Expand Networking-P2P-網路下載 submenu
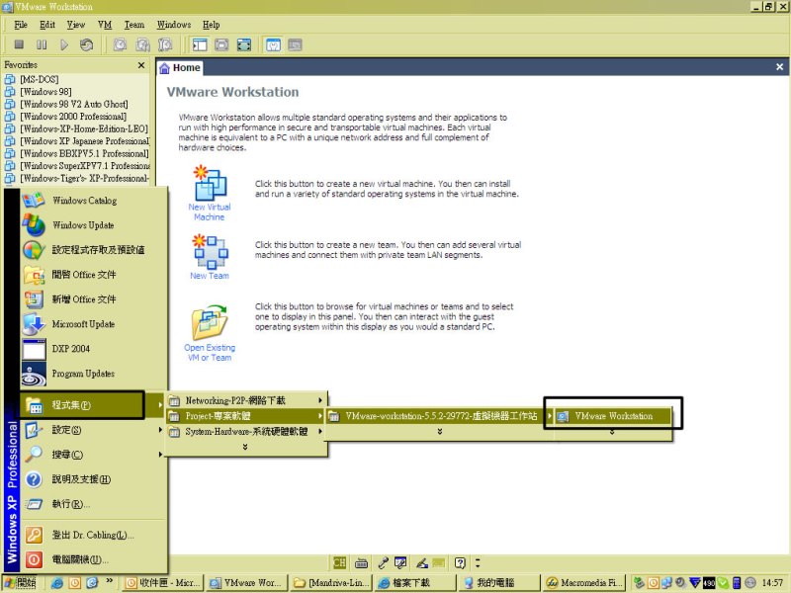The height and width of the screenshot is (593, 791). [x=246, y=400]
